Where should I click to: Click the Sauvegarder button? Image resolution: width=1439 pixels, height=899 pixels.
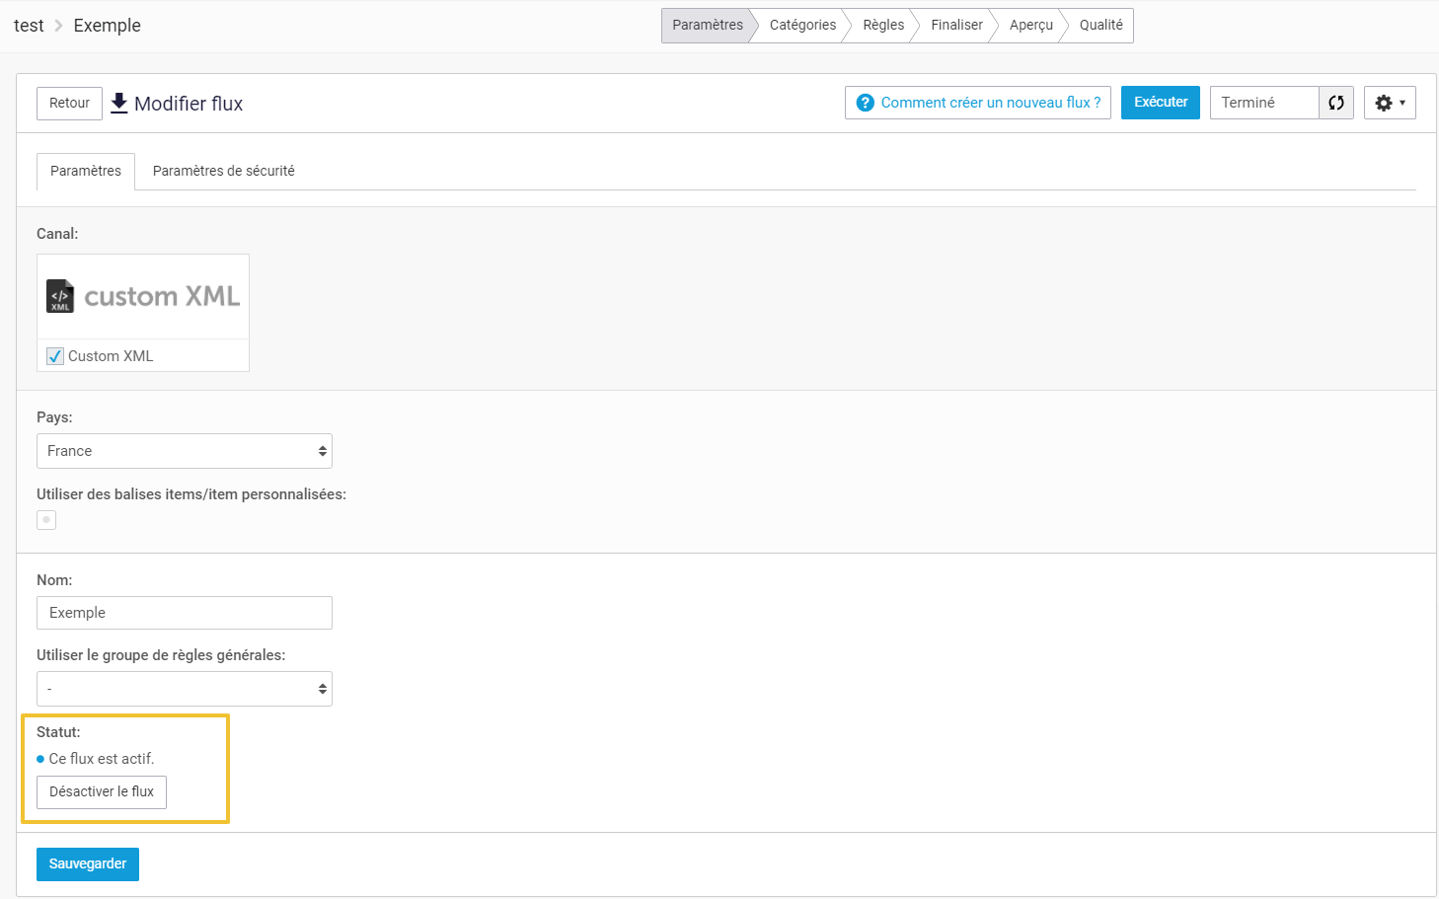coord(88,864)
